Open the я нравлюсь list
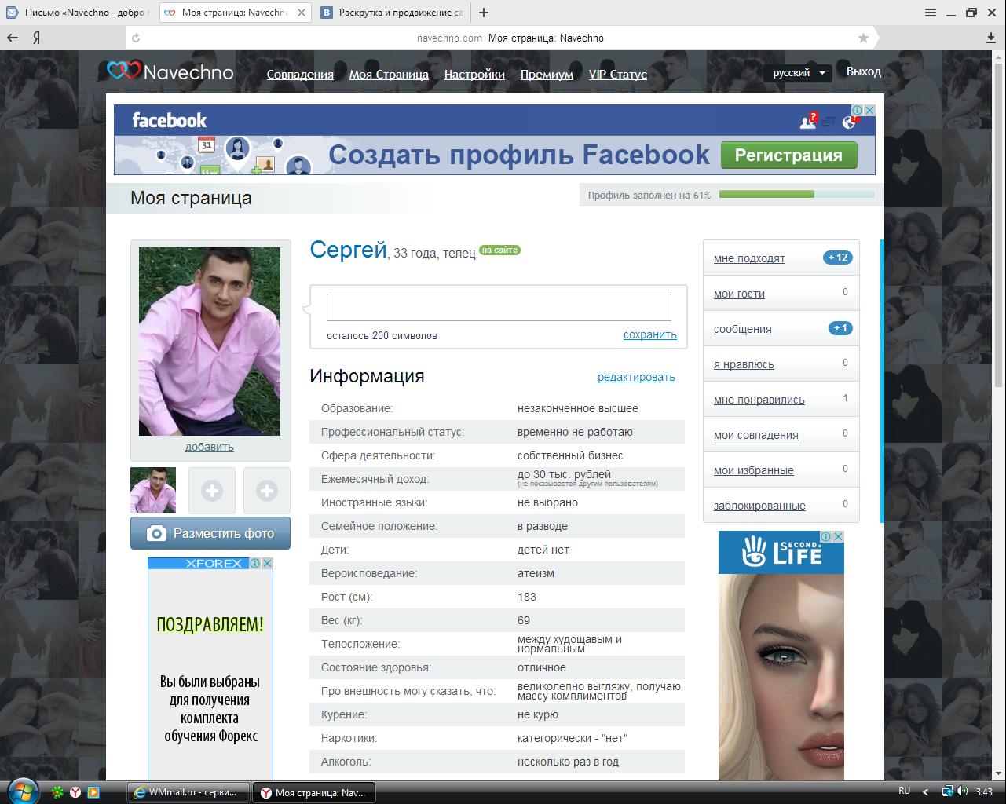 click(x=744, y=364)
